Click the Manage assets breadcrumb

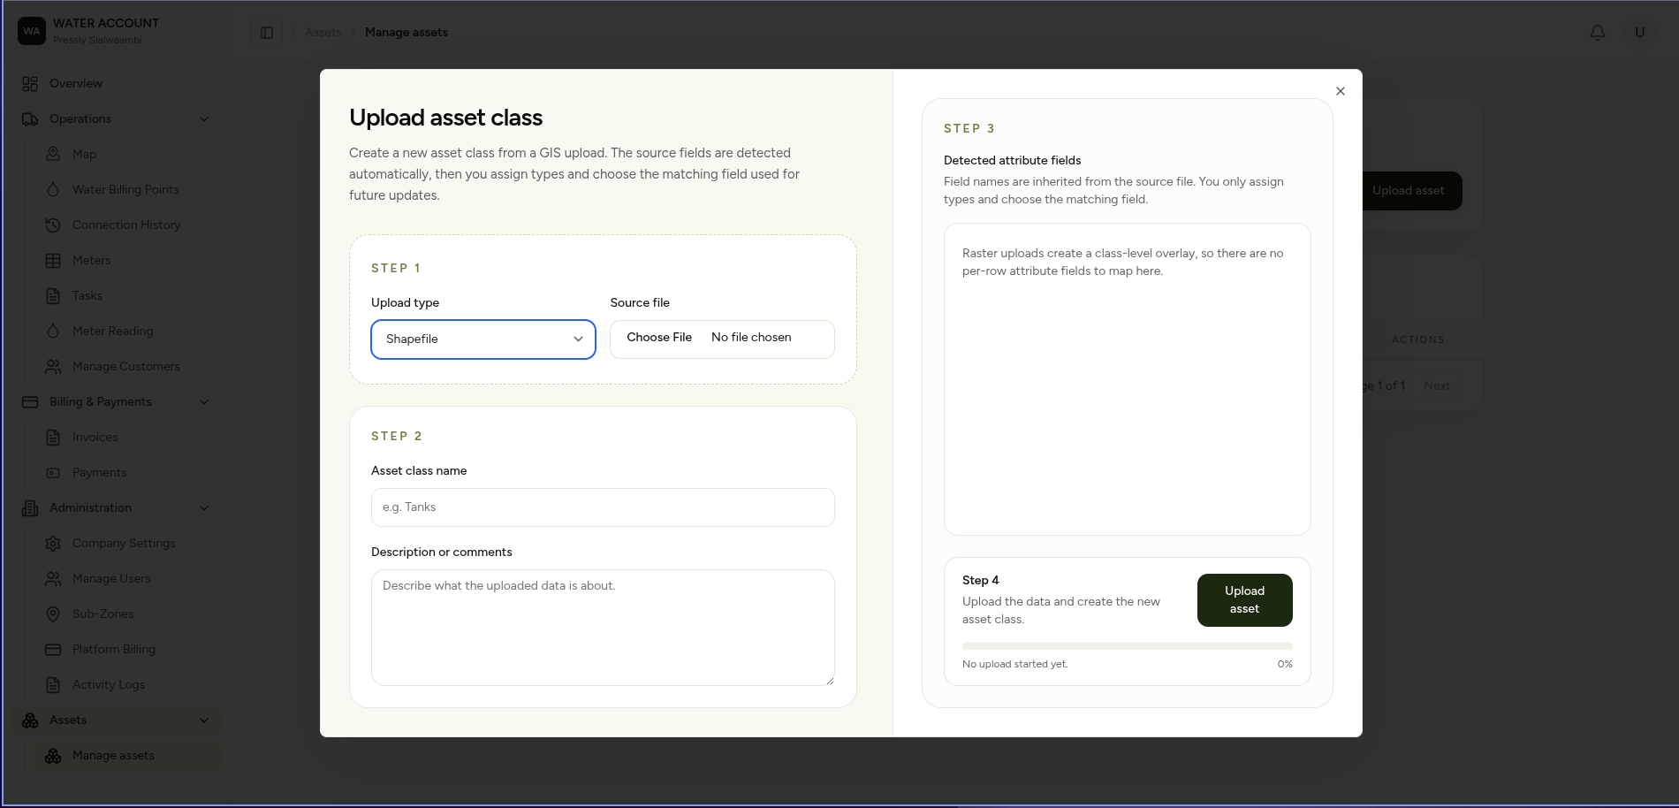406,32
